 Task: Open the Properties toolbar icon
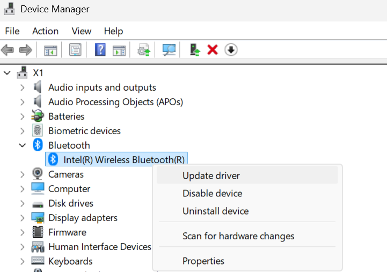click(75, 50)
